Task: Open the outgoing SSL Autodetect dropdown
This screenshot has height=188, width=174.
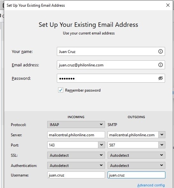Action: tap(136, 155)
